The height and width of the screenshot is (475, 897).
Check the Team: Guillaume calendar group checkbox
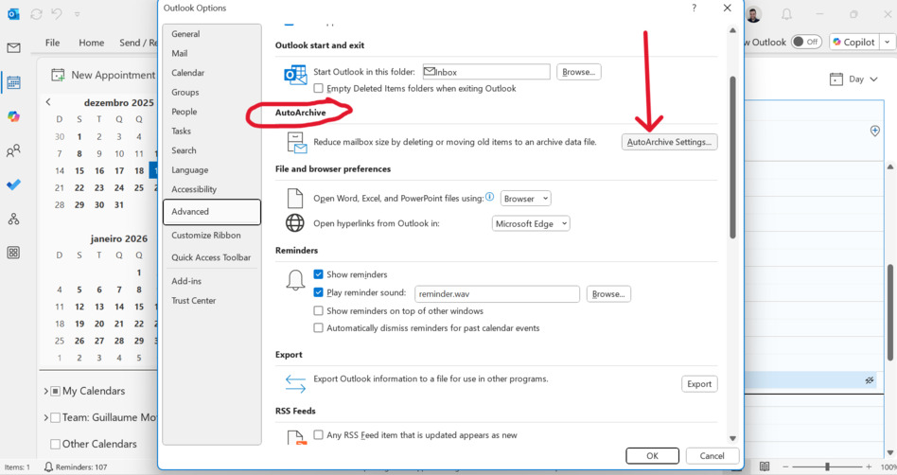pyautogui.click(x=56, y=418)
